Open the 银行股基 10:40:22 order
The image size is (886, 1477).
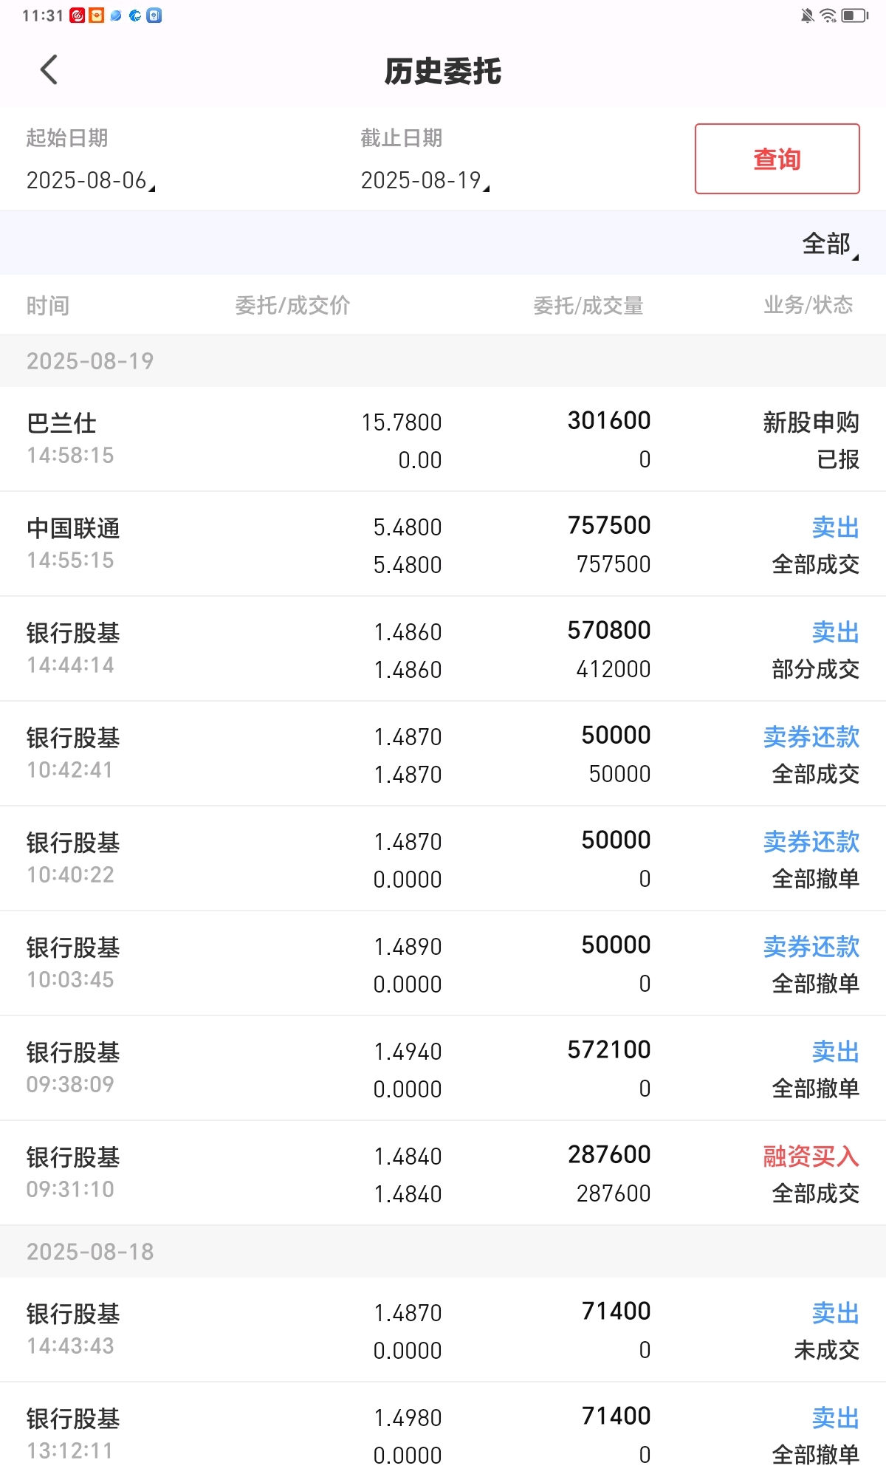[x=443, y=859]
